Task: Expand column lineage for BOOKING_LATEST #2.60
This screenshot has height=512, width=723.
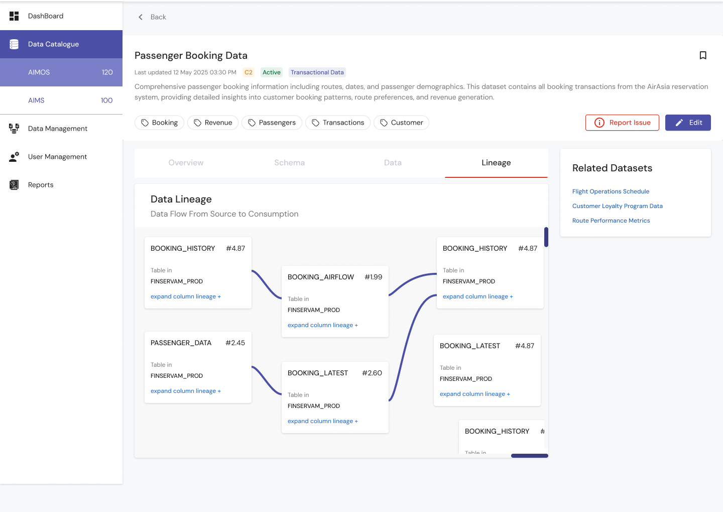Action: click(x=322, y=421)
